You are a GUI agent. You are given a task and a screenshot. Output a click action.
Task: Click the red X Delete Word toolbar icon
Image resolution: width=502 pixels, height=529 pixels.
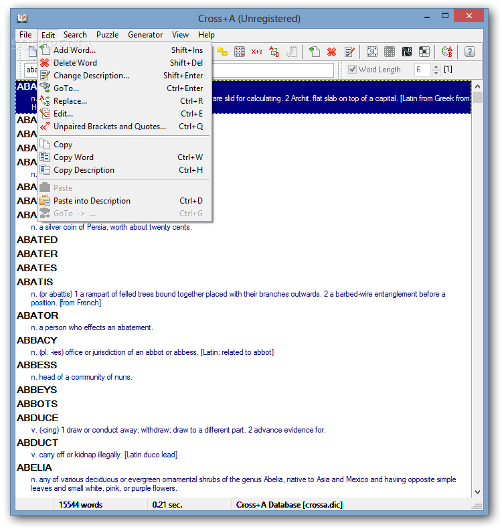(332, 52)
